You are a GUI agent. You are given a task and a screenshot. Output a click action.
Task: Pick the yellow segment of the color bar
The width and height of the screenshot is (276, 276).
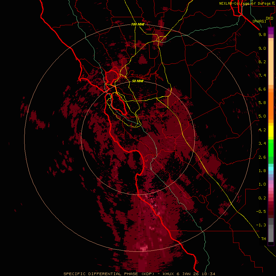tap(271, 131)
